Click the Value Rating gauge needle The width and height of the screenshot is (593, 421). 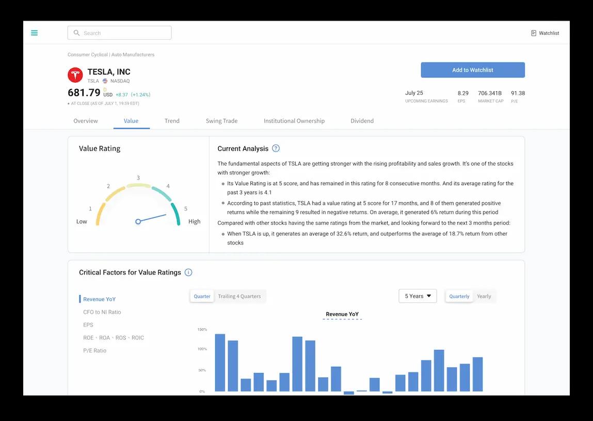[151, 218]
